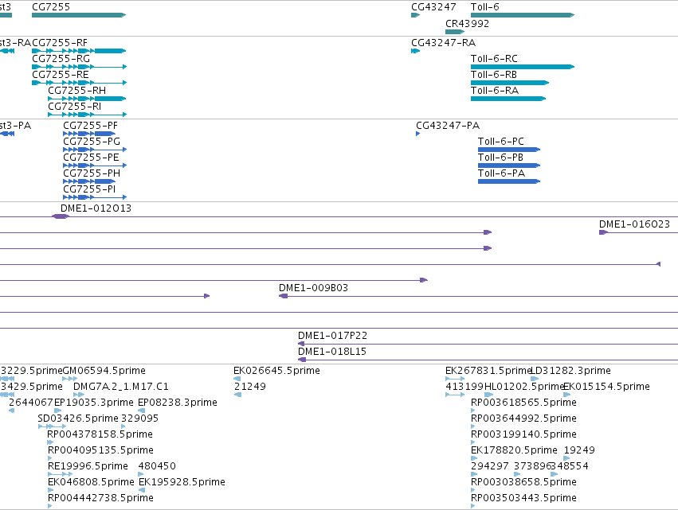Click protein CG7255-PI
This screenshot has width=678, height=510.
(x=95, y=197)
